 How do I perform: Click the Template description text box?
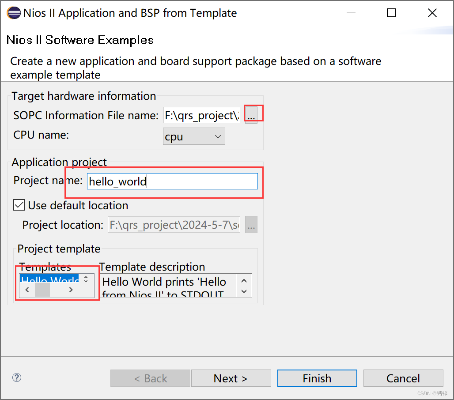(175, 286)
